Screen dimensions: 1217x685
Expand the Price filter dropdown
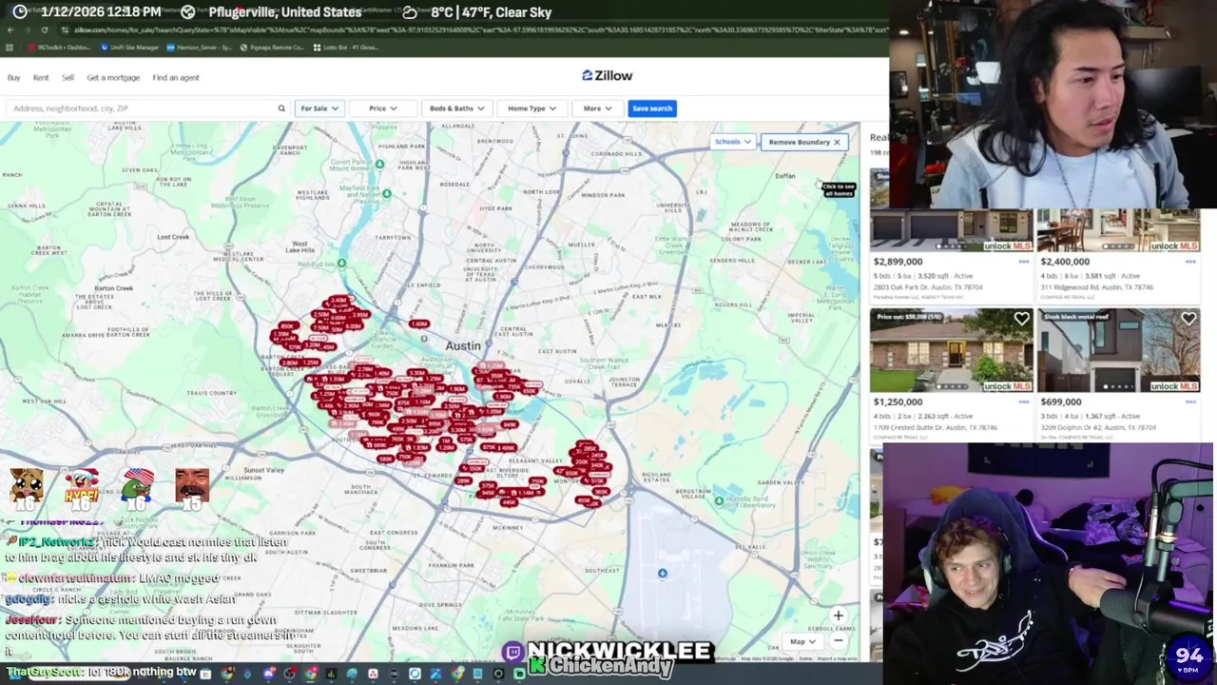[383, 108]
